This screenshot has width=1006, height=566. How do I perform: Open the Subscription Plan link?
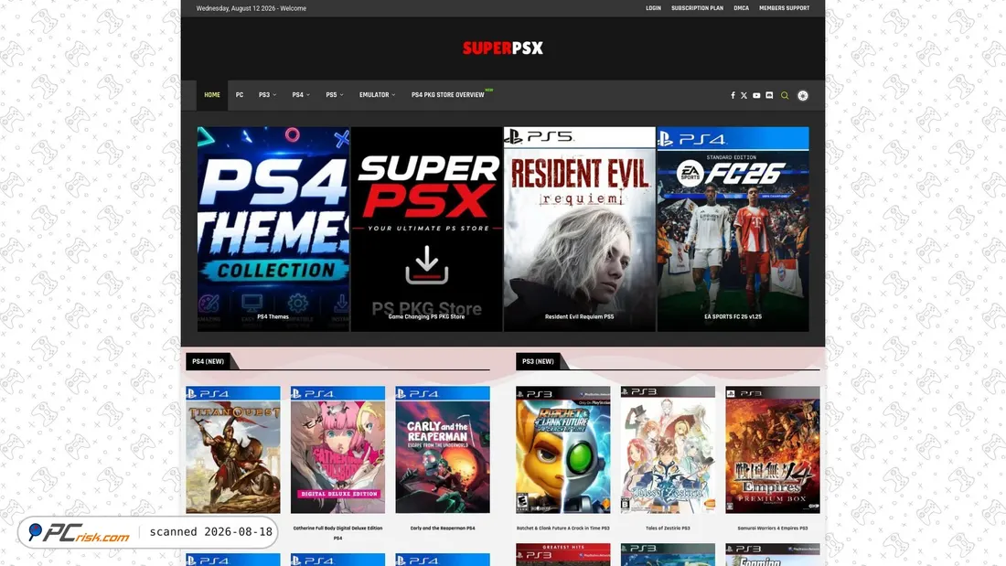(x=697, y=8)
